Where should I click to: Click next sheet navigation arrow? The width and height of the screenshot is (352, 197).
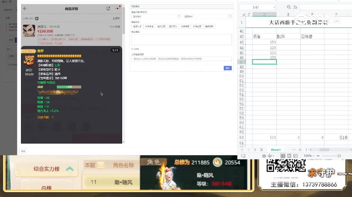tap(255, 150)
